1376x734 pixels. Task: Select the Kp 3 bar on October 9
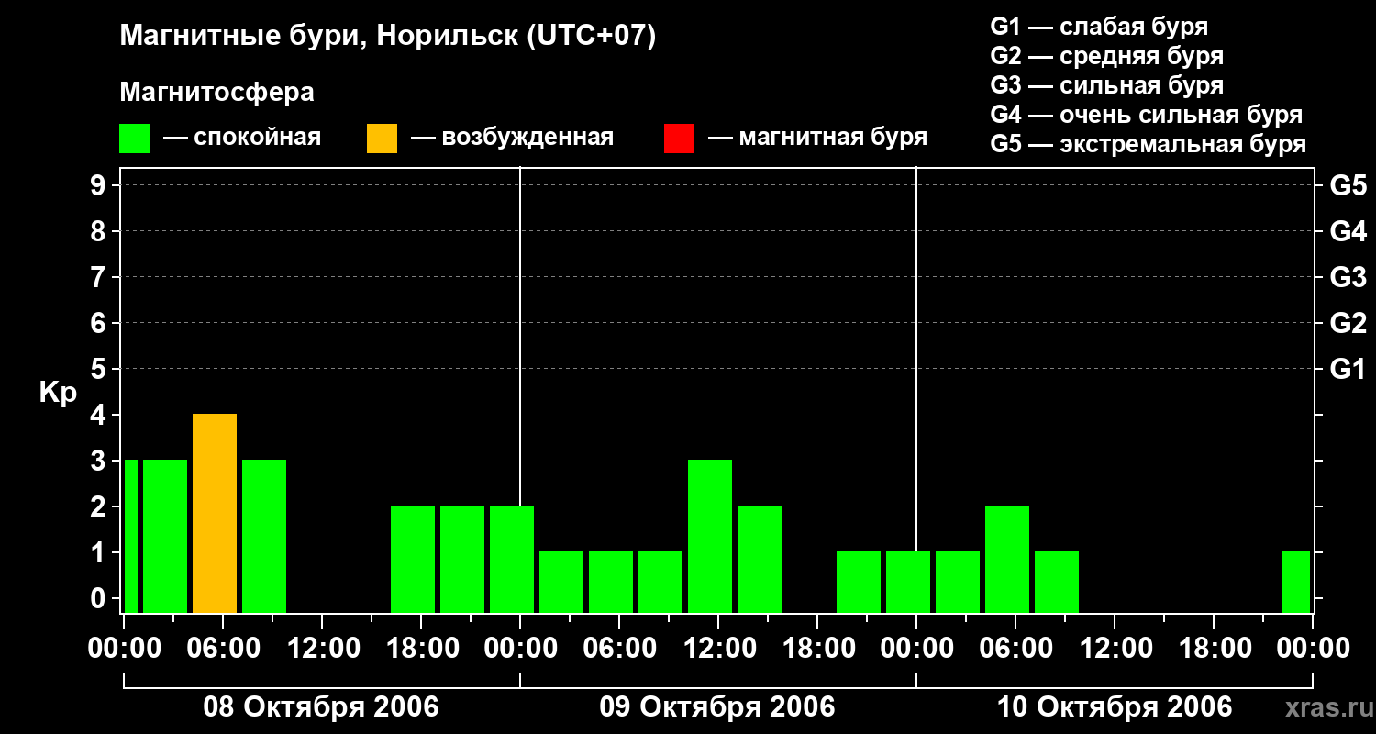tap(710, 536)
